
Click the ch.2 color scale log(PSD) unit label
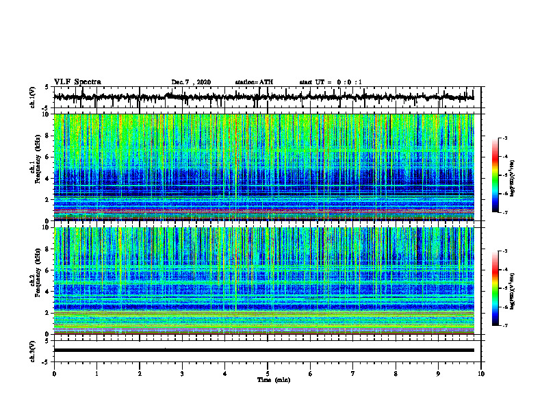click(x=513, y=291)
